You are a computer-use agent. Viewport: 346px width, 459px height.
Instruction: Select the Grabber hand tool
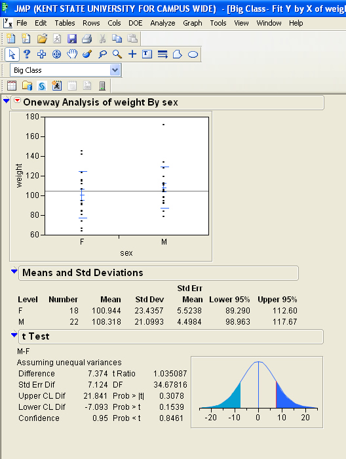tap(72, 54)
